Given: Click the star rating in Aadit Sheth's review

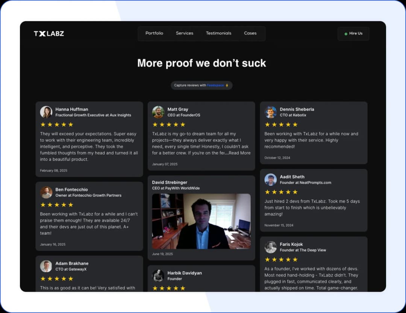Looking at the screenshot, I should coord(281,192).
